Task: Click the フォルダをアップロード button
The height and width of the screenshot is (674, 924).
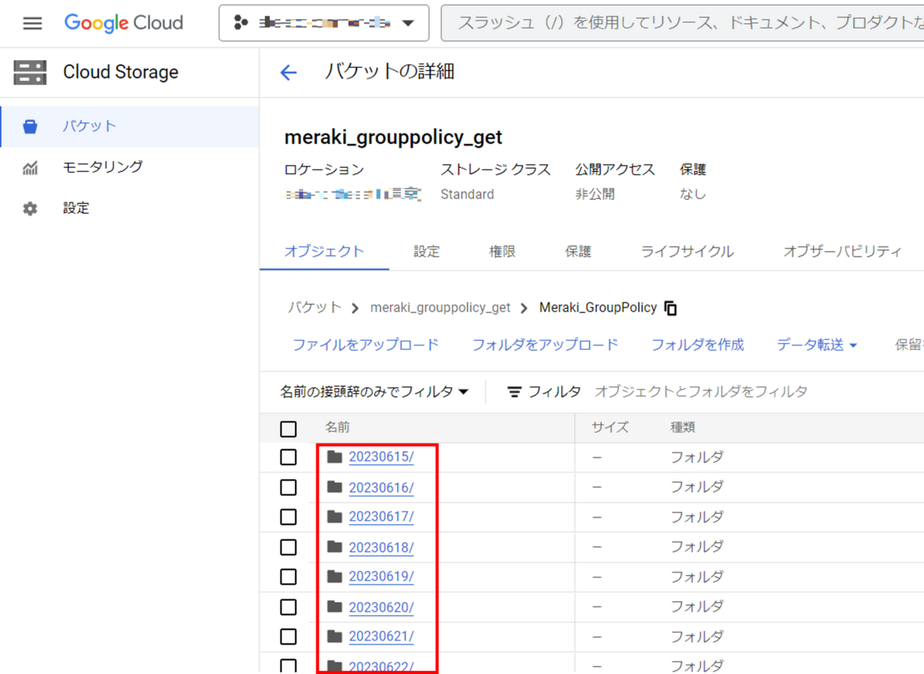Action: pos(545,345)
